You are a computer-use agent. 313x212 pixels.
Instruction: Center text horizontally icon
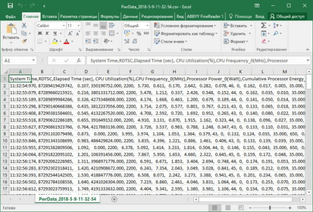(95, 33)
